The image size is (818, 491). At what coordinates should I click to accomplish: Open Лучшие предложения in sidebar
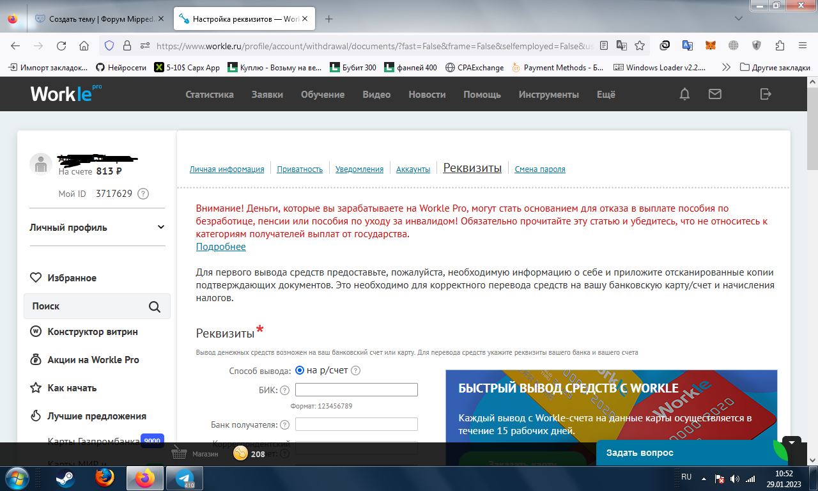coord(96,416)
